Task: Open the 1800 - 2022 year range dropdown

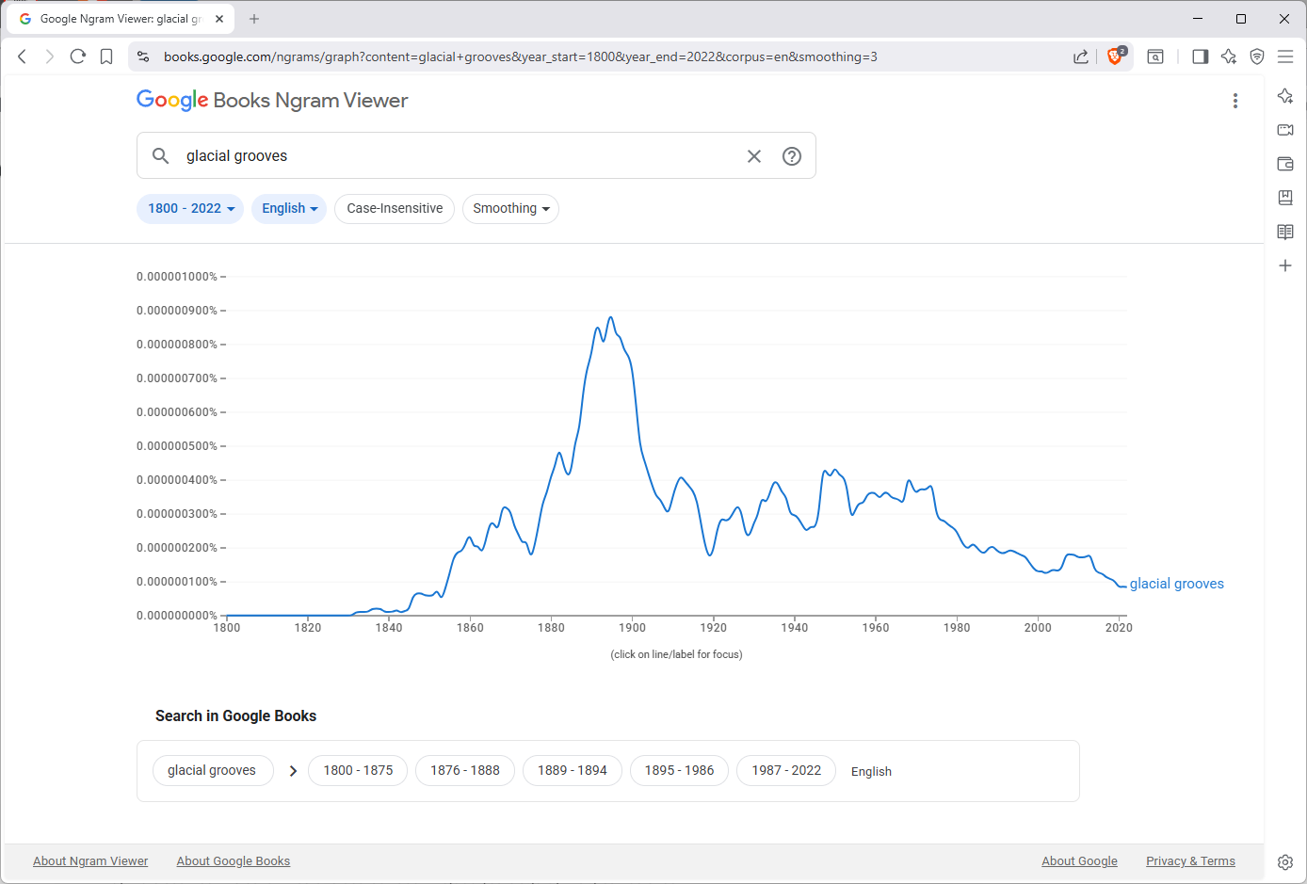Action: click(x=190, y=209)
